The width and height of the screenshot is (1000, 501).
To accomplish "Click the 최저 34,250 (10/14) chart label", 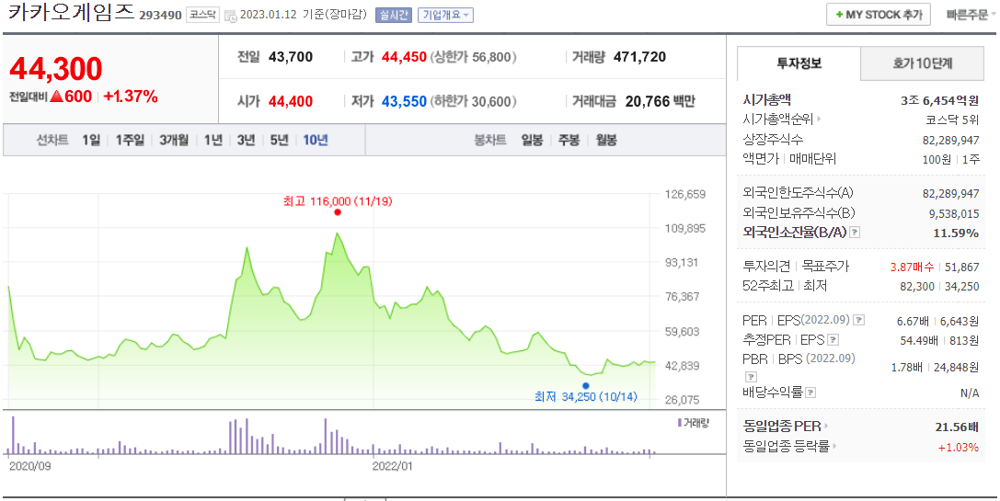I will (585, 397).
